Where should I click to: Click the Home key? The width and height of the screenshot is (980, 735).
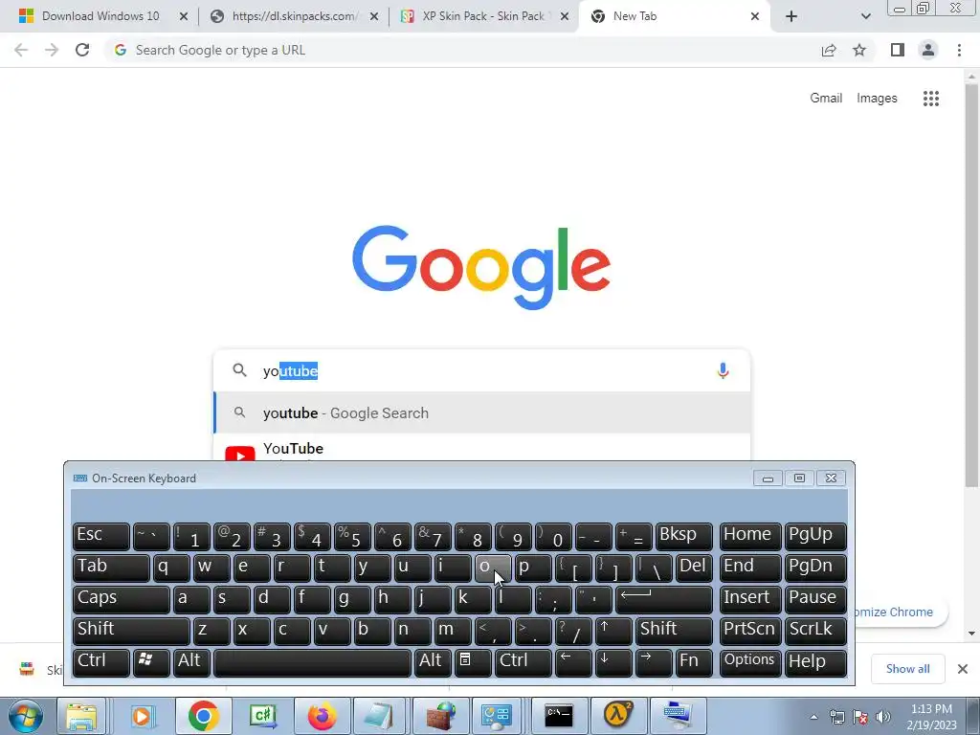coord(750,536)
